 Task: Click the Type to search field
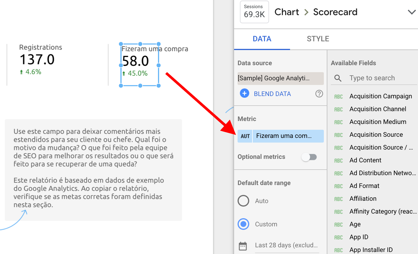click(372, 78)
